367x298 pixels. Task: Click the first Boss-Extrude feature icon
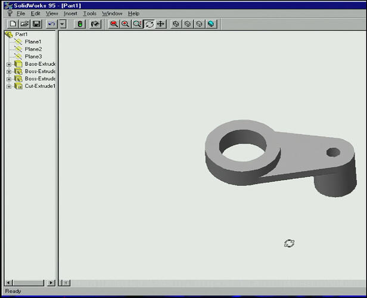coord(18,71)
